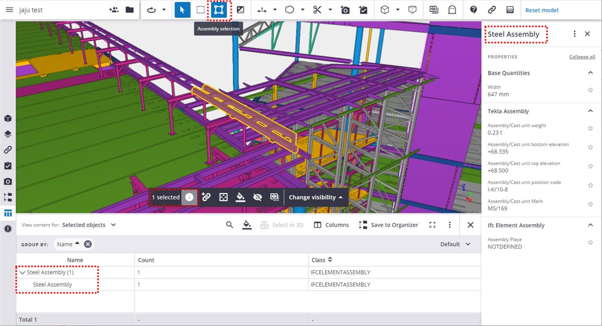Open the Change visibility dropdown

tap(316, 197)
